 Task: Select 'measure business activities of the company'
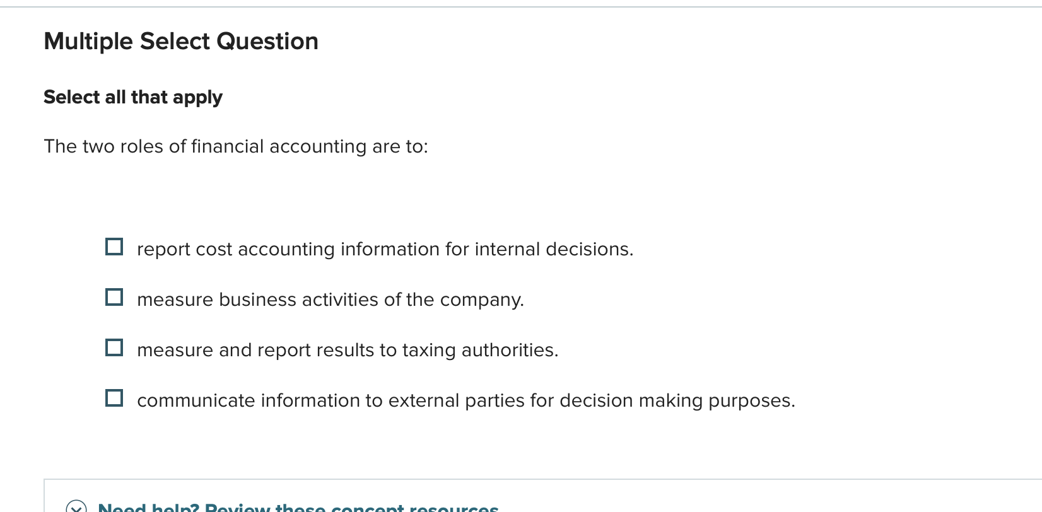tap(114, 297)
